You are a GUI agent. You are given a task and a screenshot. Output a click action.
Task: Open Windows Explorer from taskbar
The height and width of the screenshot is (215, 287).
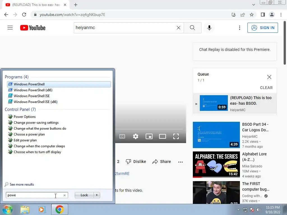25,210
